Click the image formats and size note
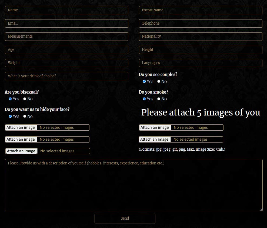Viewport: 267px width, 228px height. tap(182, 150)
